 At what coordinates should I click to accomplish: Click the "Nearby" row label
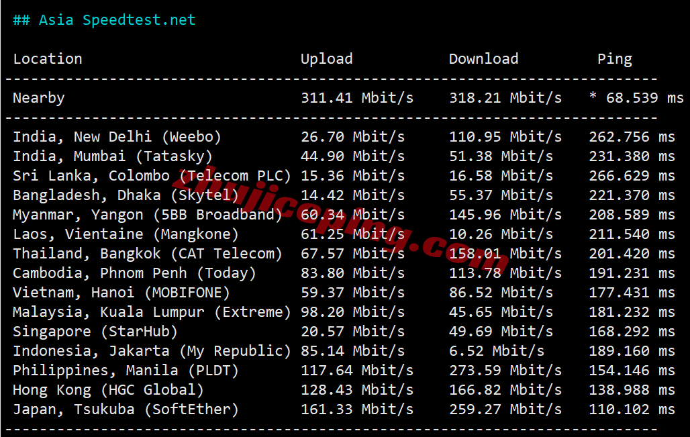click(39, 98)
